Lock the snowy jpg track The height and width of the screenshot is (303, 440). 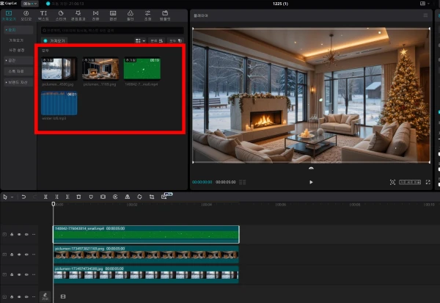point(12,274)
